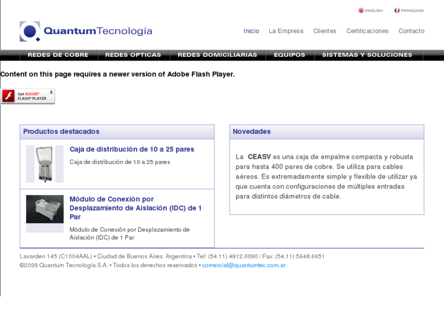The height and width of the screenshot is (333, 444).
Task: Open Caja de distribución de 10 a 25 pares
Action: [x=132, y=149]
